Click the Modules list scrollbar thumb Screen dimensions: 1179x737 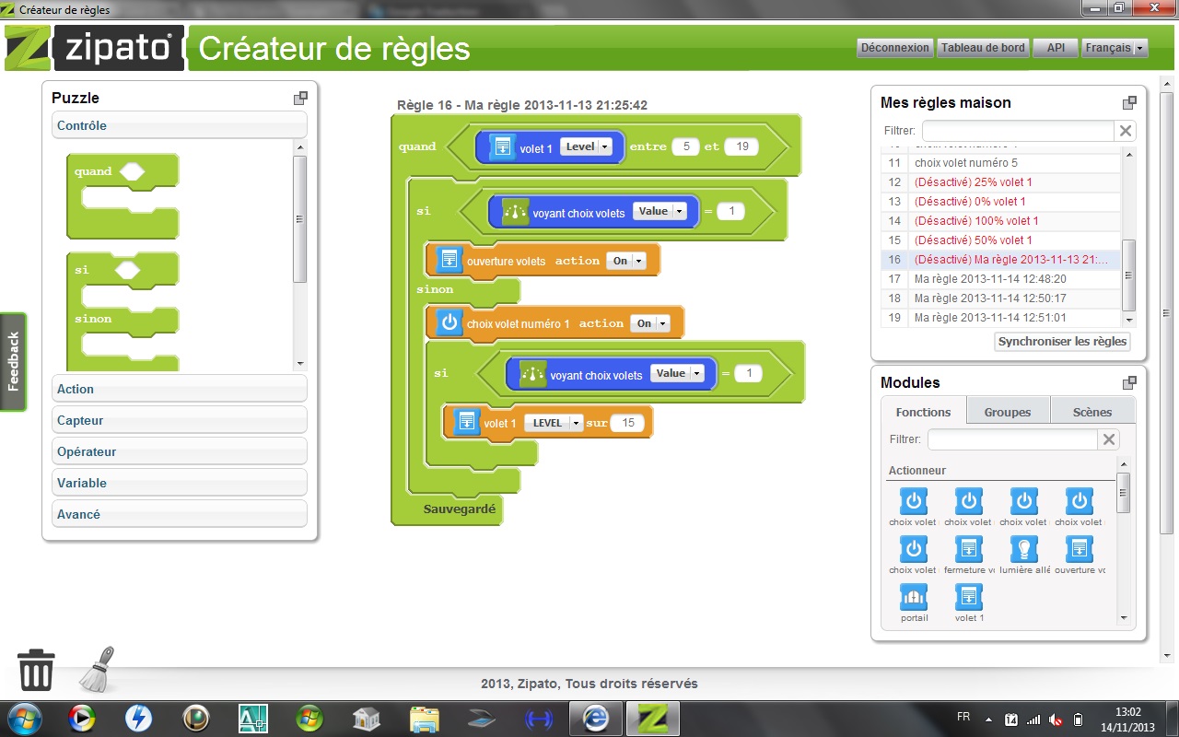(1123, 493)
